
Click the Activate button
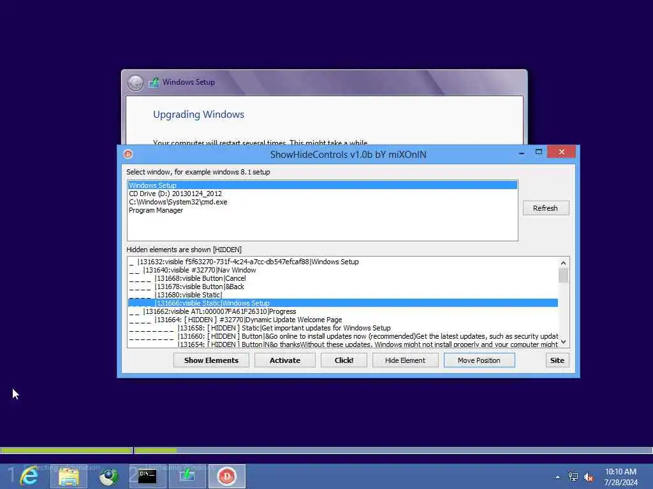(285, 360)
